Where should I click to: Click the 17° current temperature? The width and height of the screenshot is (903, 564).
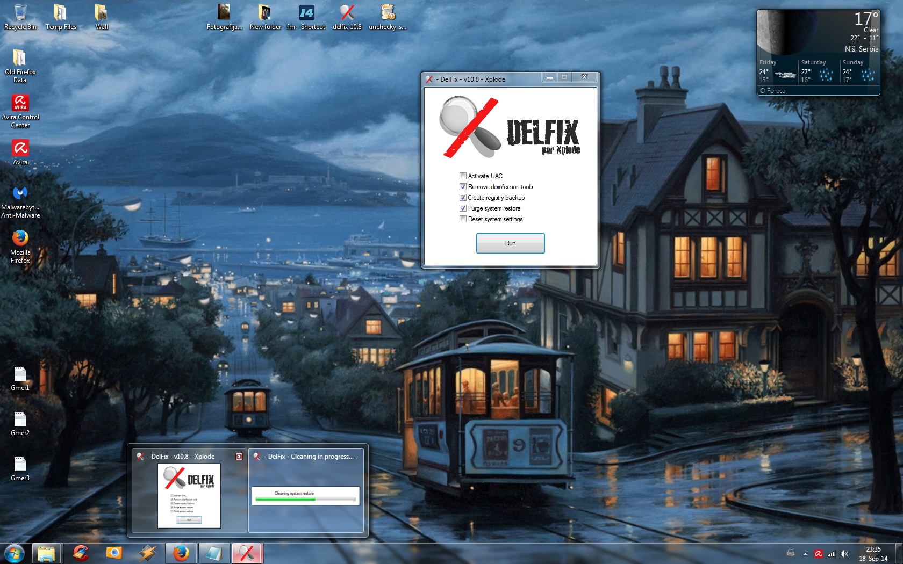coord(866,19)
